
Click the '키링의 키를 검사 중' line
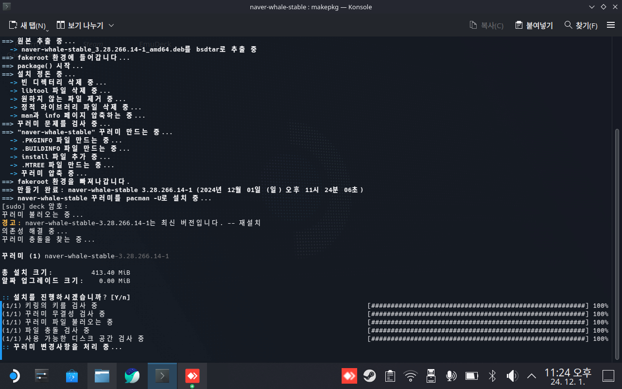point(50,305)
